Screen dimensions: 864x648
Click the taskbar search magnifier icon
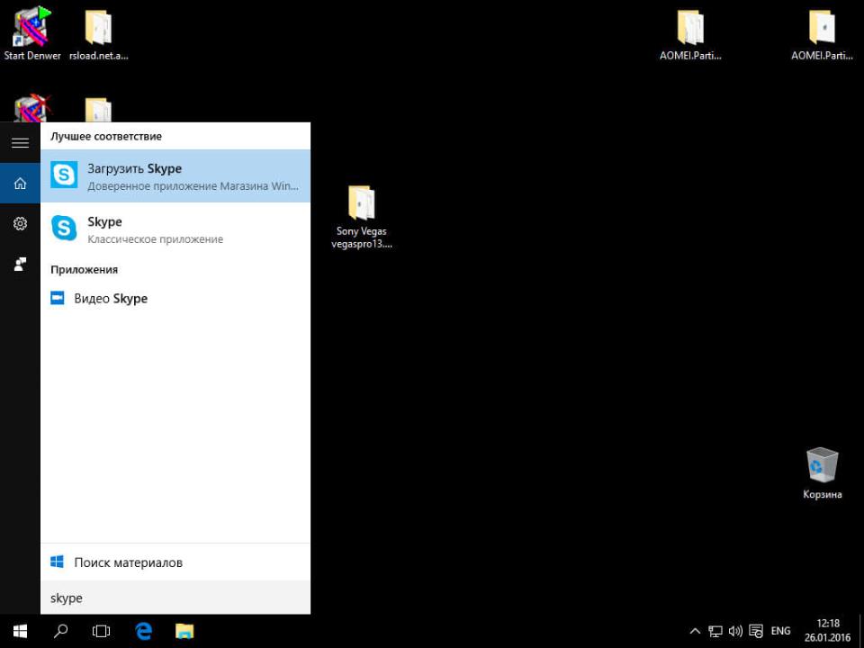pyautogui.click(x=60, y=631)
